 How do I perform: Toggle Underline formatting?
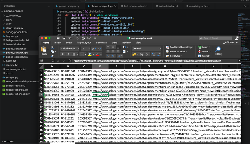74,55
